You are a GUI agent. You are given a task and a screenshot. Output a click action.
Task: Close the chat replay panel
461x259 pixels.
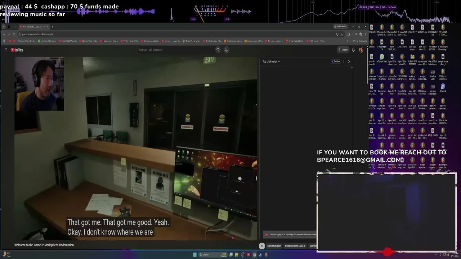pyautogui.click(x=349, y=62)
